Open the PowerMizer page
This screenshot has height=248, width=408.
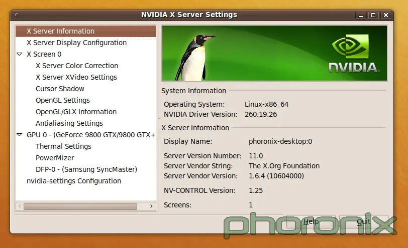point(55,158)
